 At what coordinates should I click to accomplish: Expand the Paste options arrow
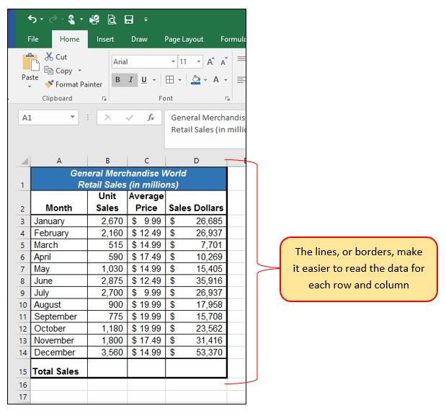[x=30, y=87]
